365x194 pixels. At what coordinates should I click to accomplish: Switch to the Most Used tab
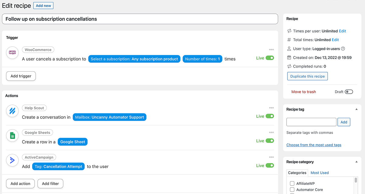click(x=320, y=173)
